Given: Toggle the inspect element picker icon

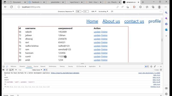Looking at the screenshot, I should (x=3, y=66).
